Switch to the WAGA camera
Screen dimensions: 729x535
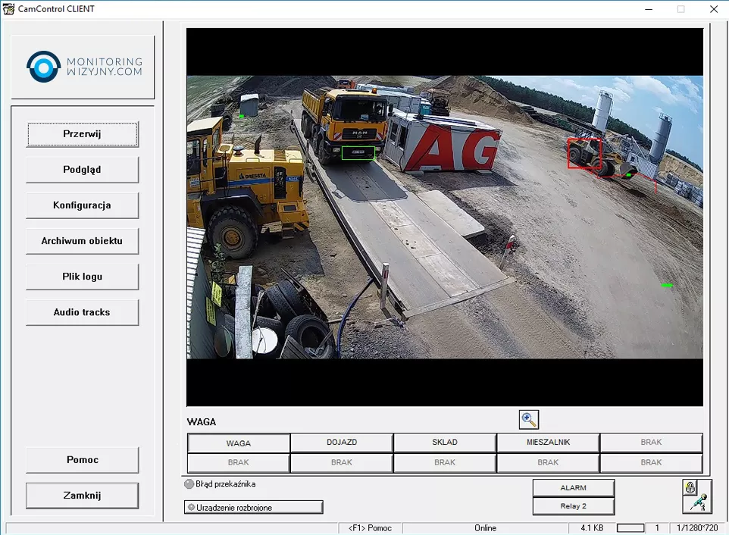239,443
